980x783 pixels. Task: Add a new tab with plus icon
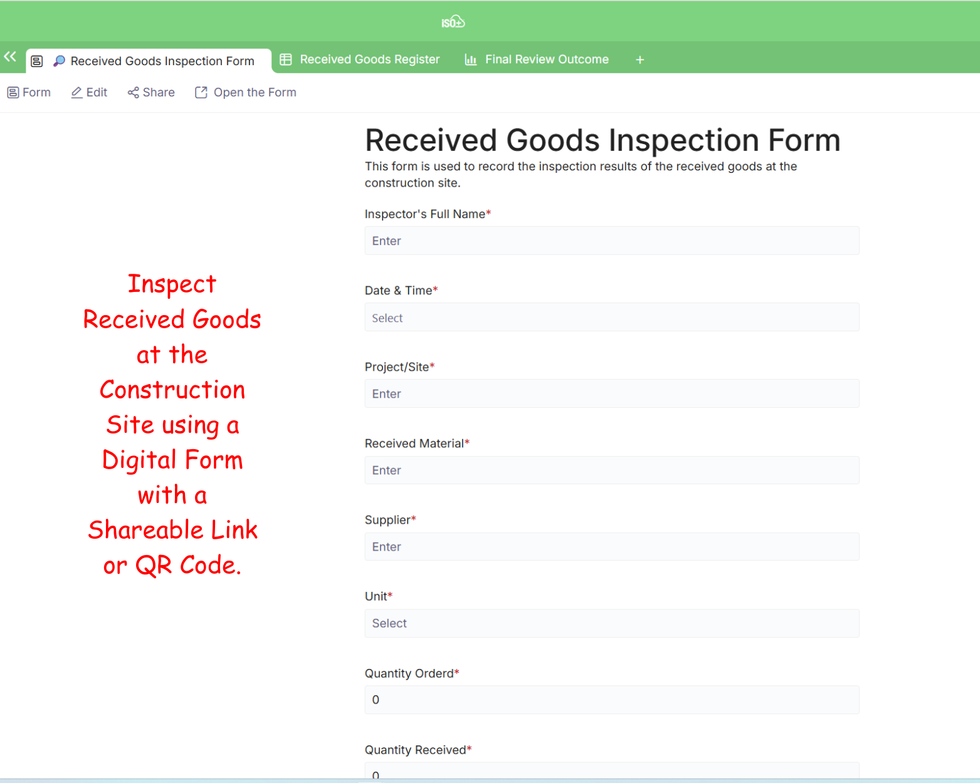(640, 60)
